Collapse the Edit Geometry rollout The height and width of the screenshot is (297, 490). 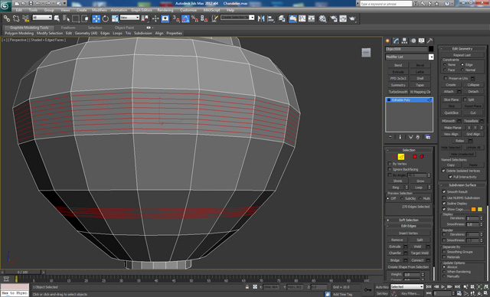pyautogui.click(x=462, y=49)
